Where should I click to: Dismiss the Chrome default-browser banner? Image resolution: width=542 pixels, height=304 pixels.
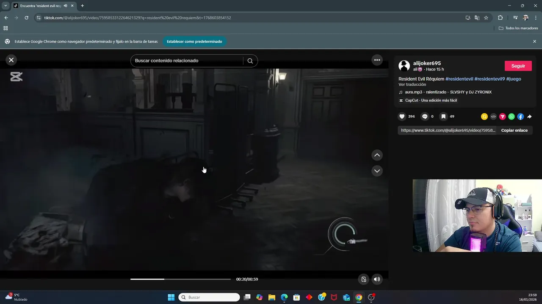point(534,41)
